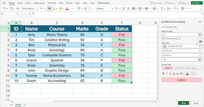Click the Catch up button
Image resolution: width=204 pixels, height=107 pixels.
170,3
